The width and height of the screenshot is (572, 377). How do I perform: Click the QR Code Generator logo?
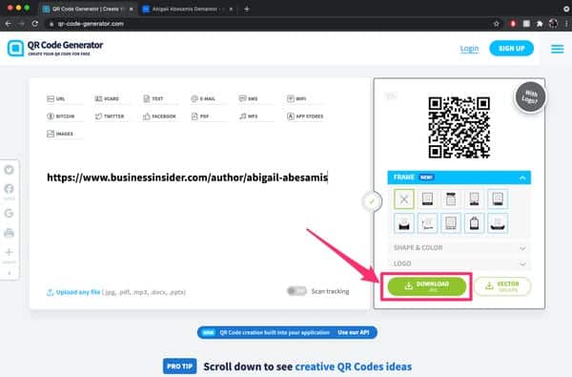click(55, 49)
